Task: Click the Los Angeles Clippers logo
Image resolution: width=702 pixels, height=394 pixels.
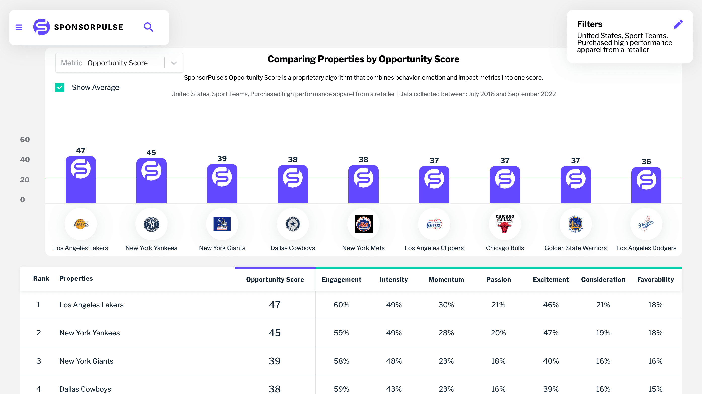Action: (x=434, y=224)
